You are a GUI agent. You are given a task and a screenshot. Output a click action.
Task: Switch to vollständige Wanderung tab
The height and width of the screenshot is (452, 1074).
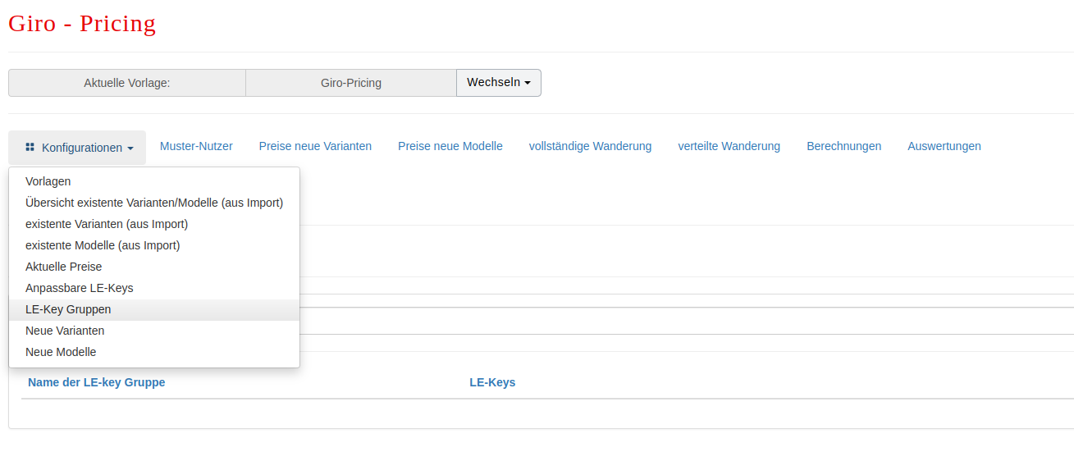coord(591,146)
